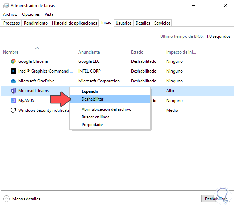The width and height of the screenshot is (234, 207).
Task: Switch to the Usuarios tab
Action: click(123, 23)
